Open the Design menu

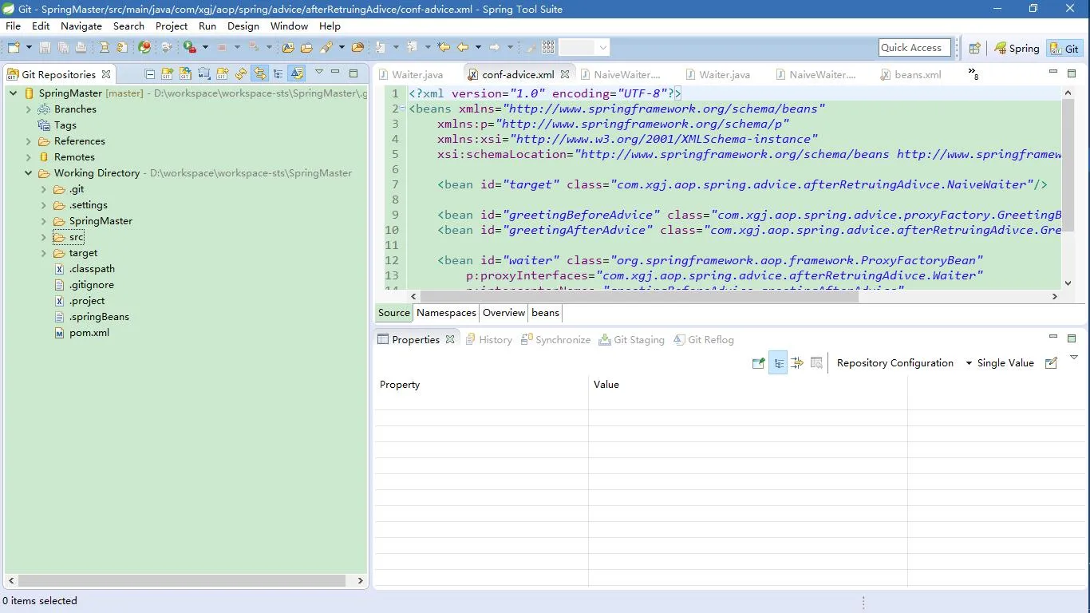pyautogui.click(x=243, y=26)
